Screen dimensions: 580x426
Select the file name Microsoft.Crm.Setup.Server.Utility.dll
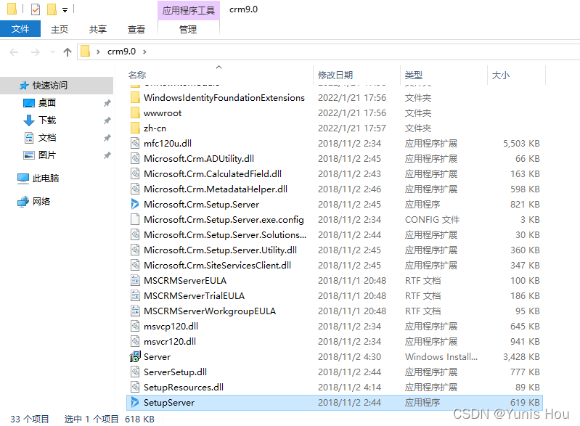[220, 250]
